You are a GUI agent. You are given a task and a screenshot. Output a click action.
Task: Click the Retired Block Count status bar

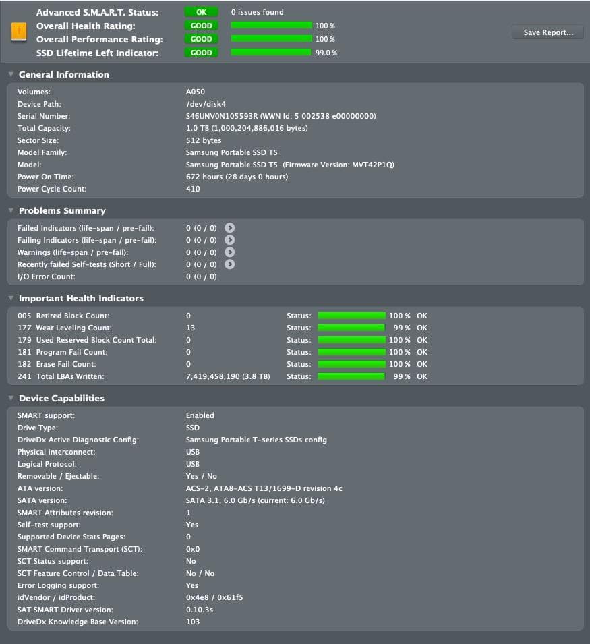pos(351,316)
